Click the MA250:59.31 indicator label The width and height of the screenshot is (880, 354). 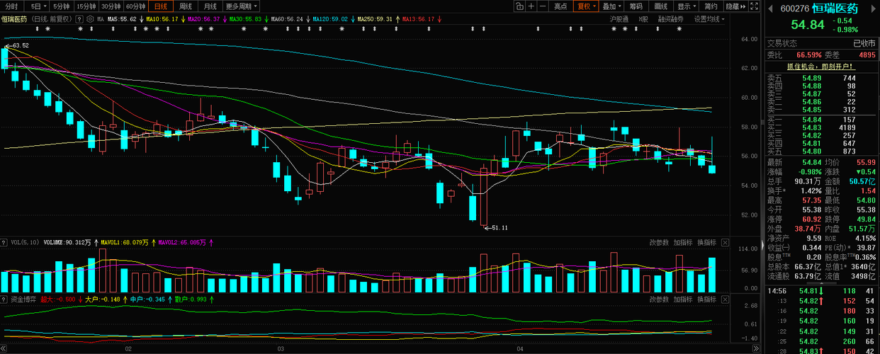coord(375,19)
